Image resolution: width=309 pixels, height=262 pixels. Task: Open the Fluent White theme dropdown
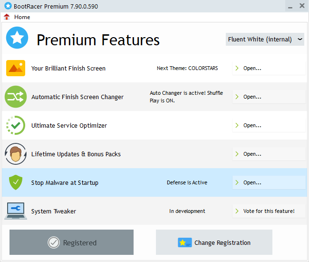click(265, 39)
